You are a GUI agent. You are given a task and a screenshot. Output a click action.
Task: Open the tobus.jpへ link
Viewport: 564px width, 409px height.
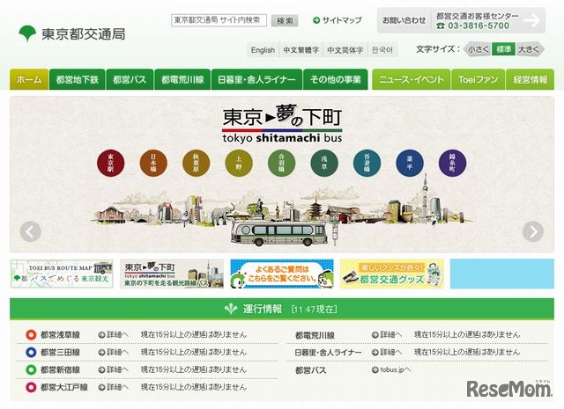391,369
